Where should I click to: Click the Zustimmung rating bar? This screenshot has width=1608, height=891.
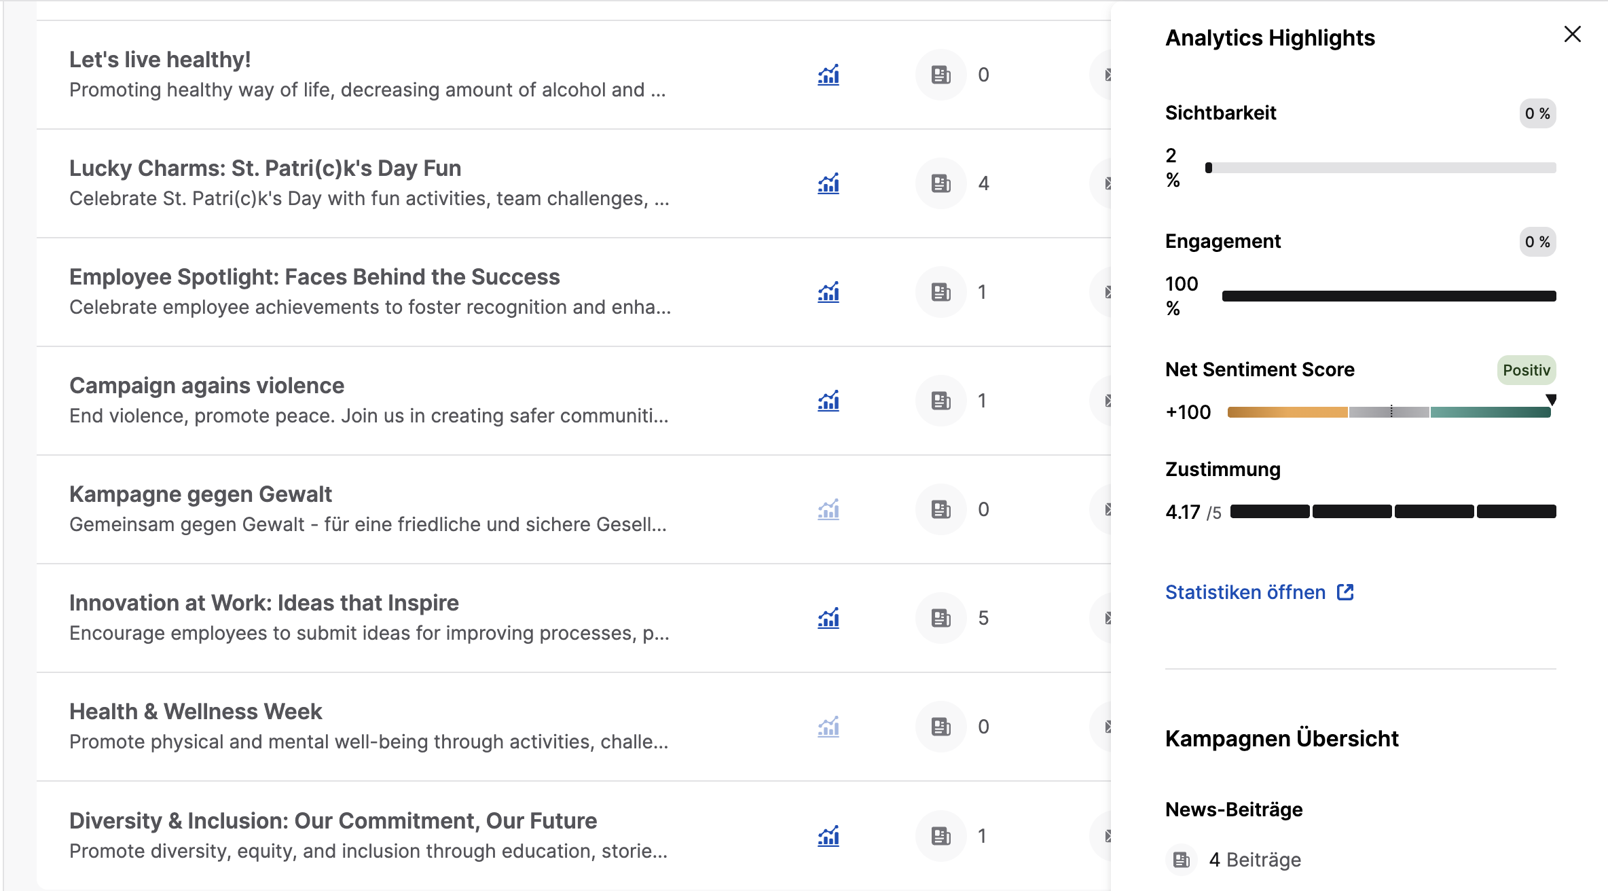click(x=1393, y=511)
